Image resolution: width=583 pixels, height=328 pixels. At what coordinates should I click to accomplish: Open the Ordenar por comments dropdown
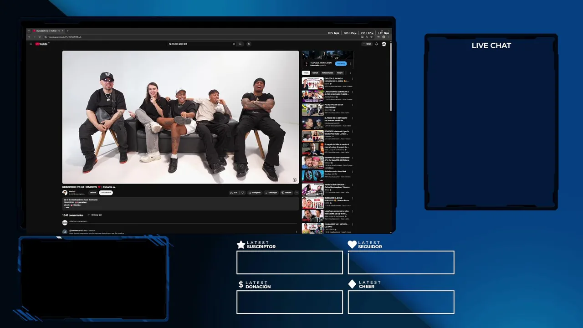point(95,215)
